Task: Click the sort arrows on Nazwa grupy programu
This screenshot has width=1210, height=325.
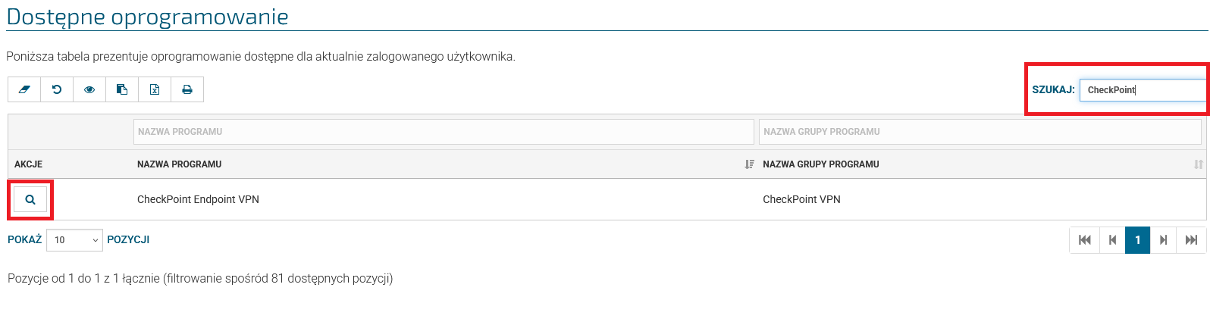Action: click(x=1198, y=164)
